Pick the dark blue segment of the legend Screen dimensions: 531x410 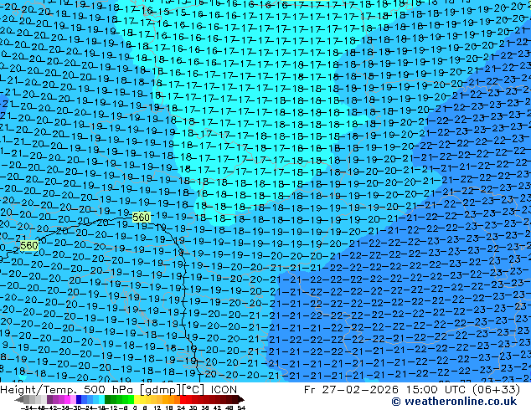tap(79, 400)
